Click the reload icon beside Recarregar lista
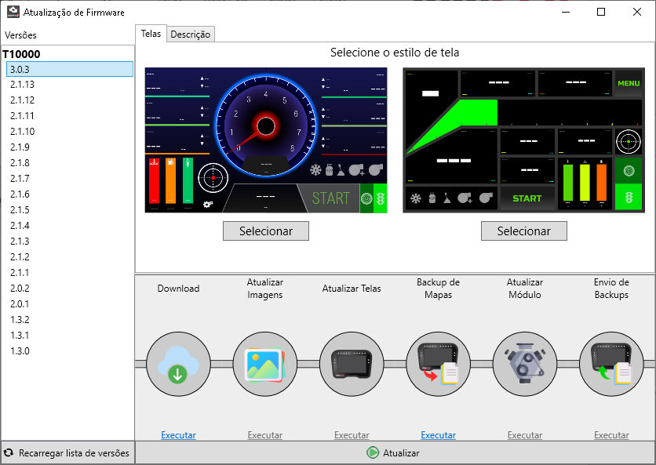This screenshot has width=656, height=465. (9, 453)
